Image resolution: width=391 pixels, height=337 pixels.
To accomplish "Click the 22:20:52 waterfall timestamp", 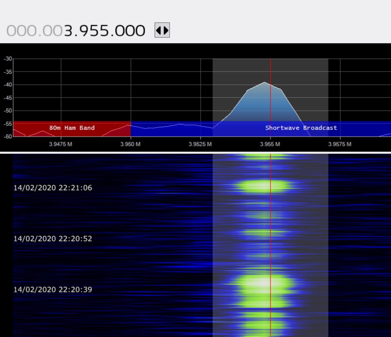I will 53,239.
